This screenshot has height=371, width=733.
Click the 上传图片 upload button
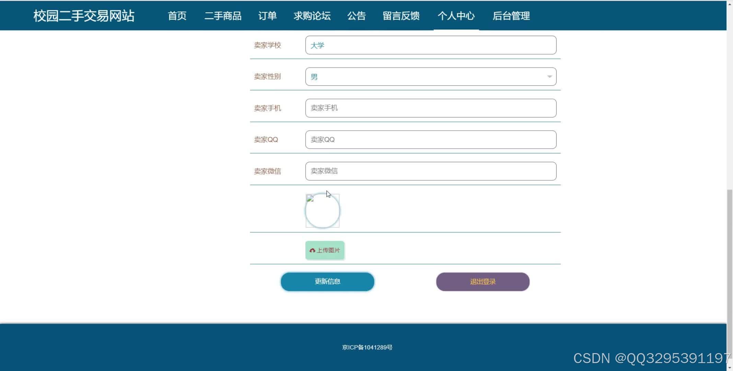click(x=325, y=250)
